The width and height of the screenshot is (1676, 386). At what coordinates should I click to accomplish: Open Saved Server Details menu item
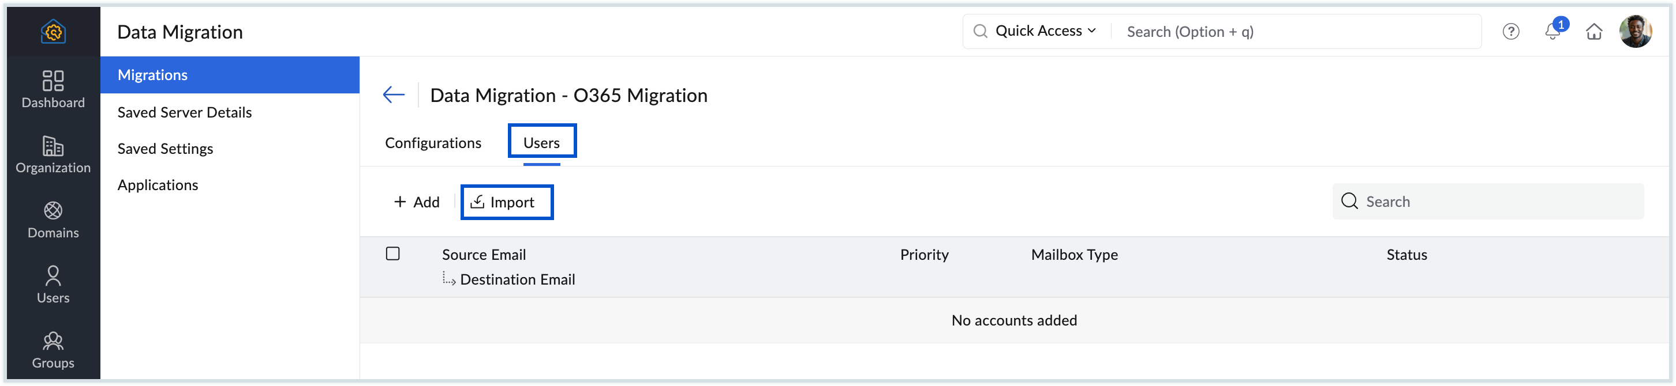pos(185,112)
